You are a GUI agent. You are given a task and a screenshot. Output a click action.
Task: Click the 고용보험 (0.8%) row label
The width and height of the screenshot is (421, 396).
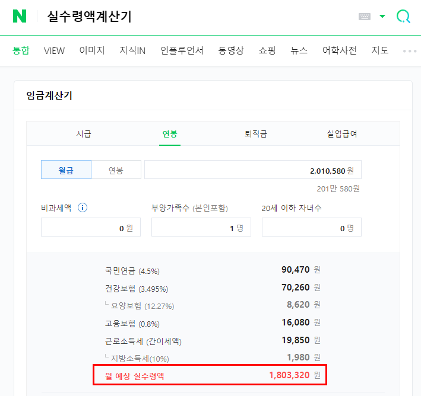point(132,323)
